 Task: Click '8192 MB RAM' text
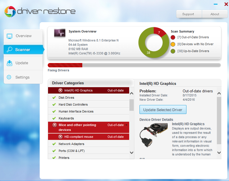tap(78, 49)
